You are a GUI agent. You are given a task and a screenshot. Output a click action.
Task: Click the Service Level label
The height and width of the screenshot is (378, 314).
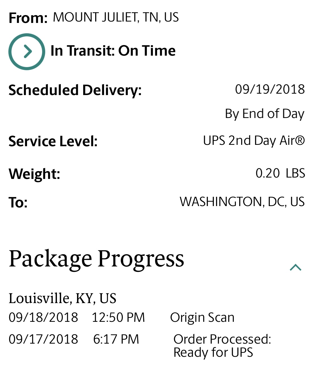tap(53, 141)
